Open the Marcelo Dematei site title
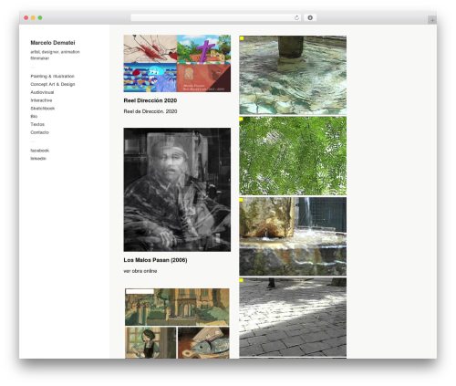The height and width of the screenshot is (386, 456). tap(53, 43)
